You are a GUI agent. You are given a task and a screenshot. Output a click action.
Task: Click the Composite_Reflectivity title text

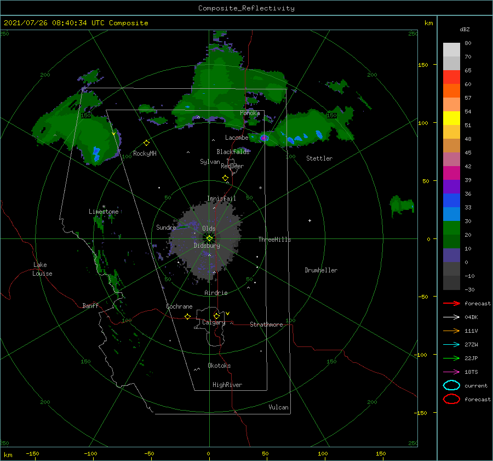(x=246, y=8)
